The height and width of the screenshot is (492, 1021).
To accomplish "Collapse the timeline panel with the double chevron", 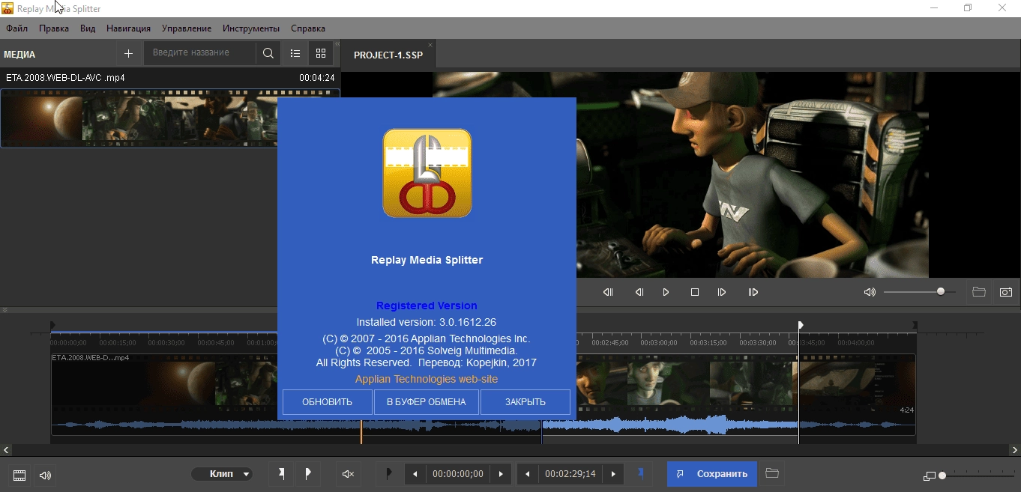I will tap(4, 309).
